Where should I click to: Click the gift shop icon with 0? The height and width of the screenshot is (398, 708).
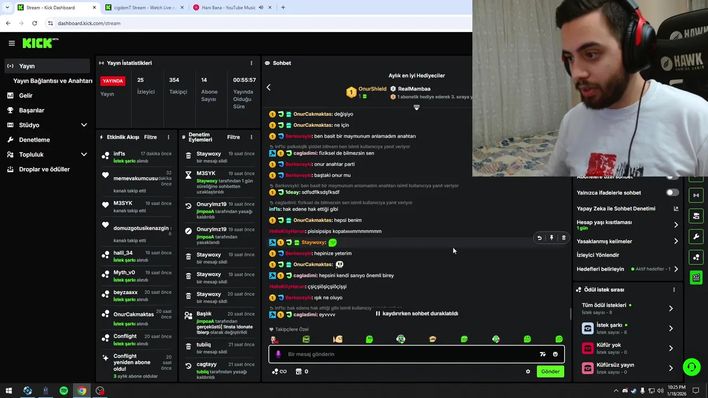[x=302, y=371]
